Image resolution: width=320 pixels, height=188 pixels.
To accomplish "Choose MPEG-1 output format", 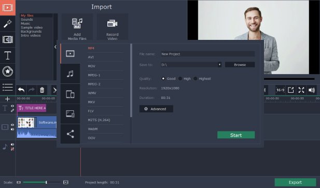I will [94, 75].
